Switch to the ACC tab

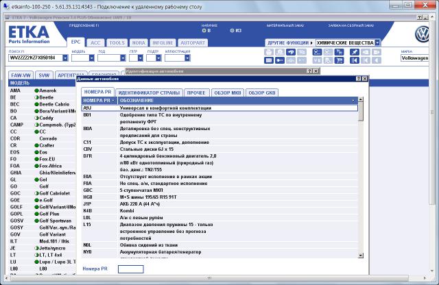click(95, 42)
